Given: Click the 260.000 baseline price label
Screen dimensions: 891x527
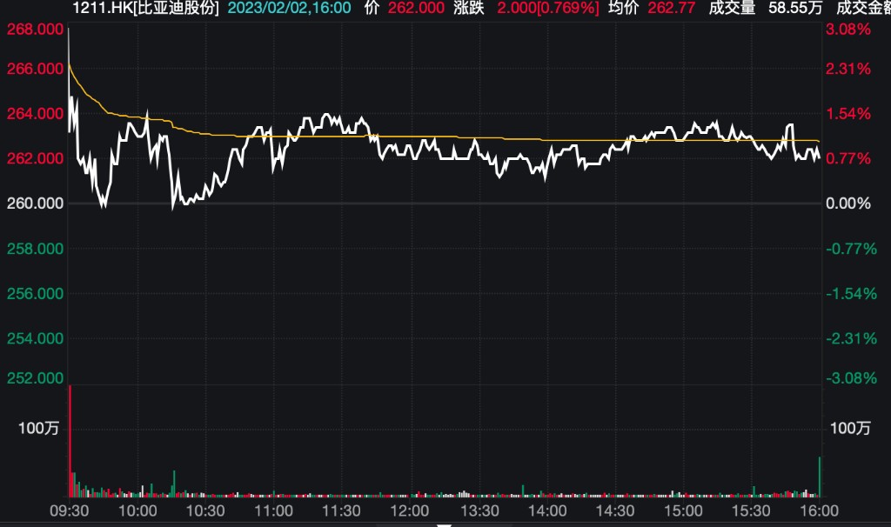Looking at the screenshot, I should point(34,203).
